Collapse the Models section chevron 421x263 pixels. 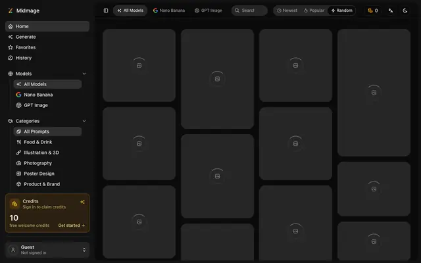84,74
